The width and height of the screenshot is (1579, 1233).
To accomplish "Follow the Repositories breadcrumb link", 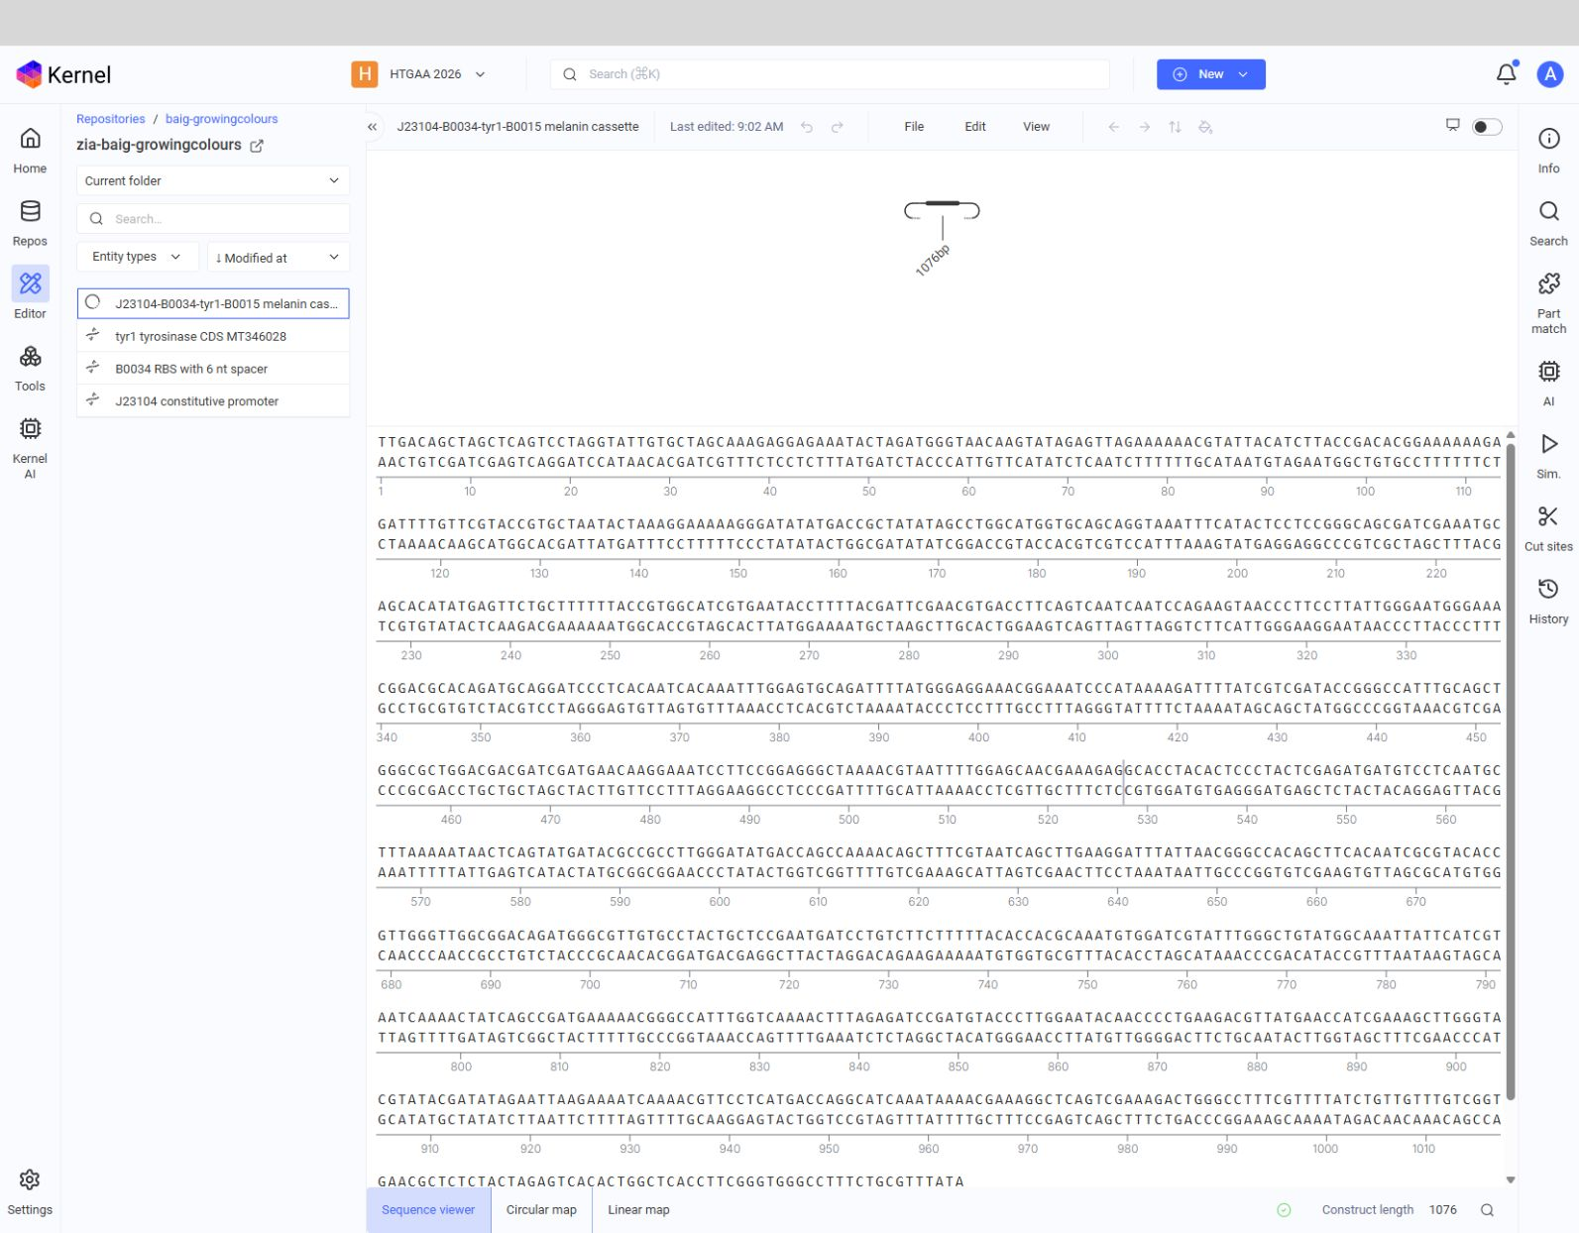I will pyautogui.click(x=111, y=119).
